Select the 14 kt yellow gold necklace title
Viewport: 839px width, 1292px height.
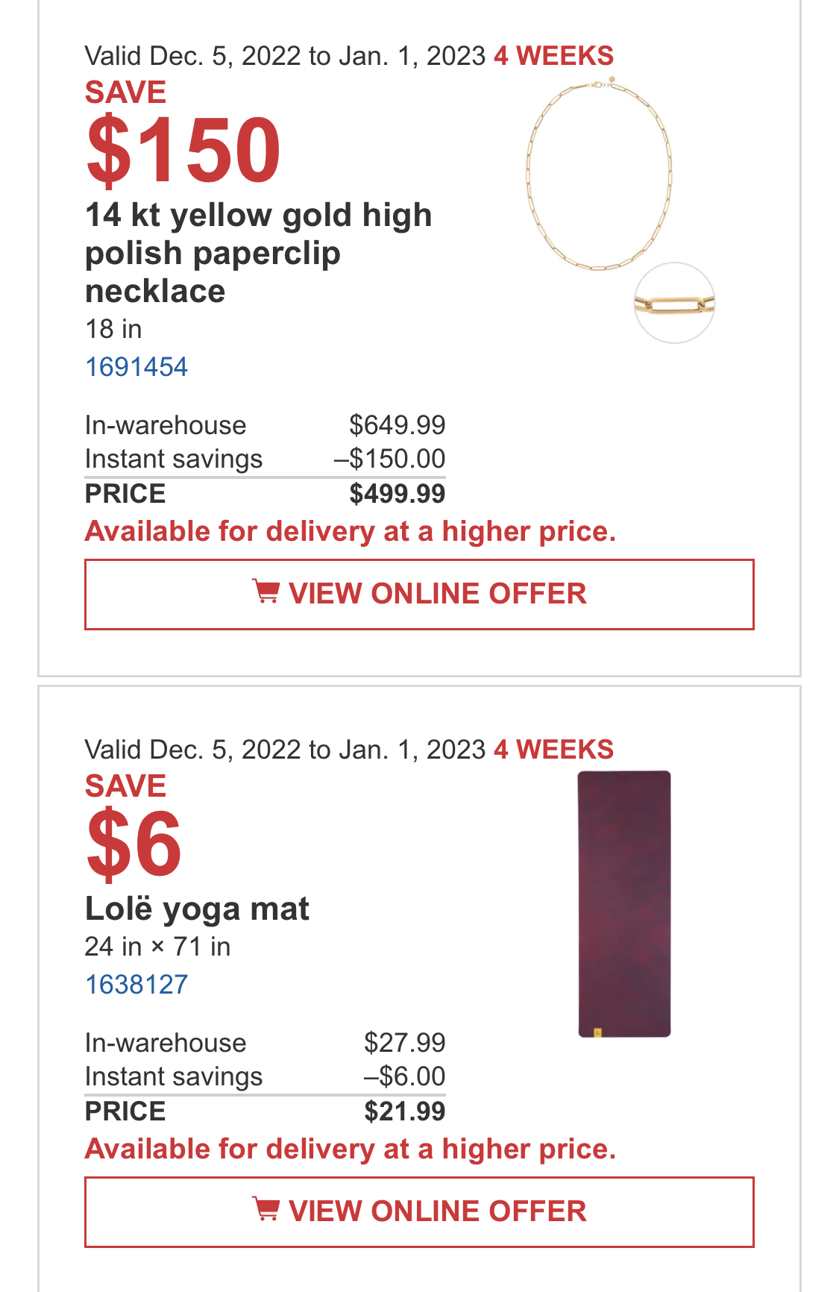coord(259,253)
